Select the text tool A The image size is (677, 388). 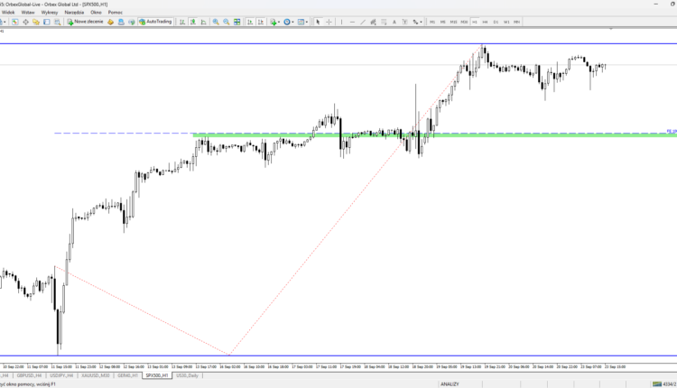point(394,22)
